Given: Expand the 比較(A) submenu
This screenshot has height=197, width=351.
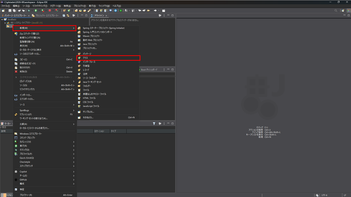Looking at the screenshot, I should (45, 124).
